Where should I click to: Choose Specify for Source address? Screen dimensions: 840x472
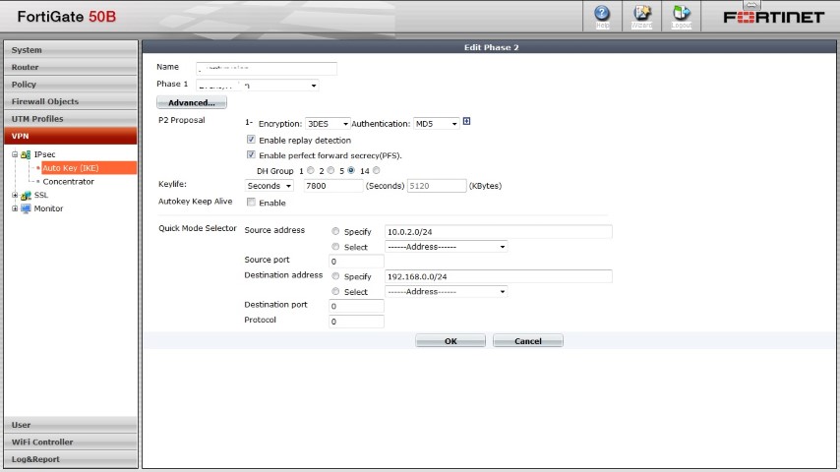(x=335, y=231)
